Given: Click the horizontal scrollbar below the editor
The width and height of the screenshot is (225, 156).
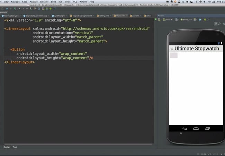Looking at the screenshot, I should [78, 144].
